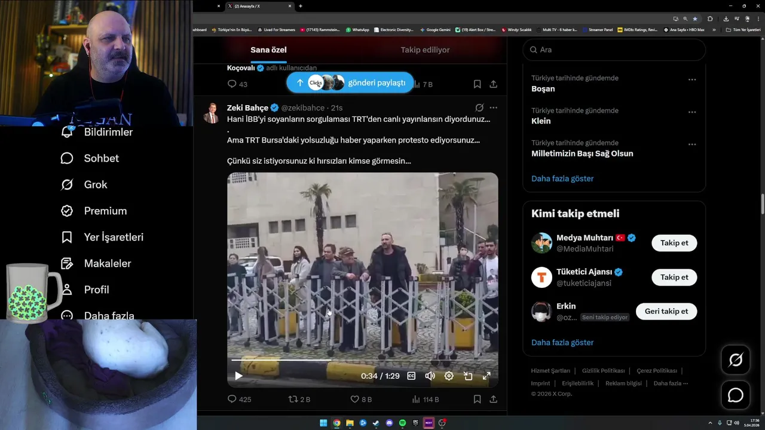Open options for the Klein trend
The height and width of the screenshot is (430, 765).
pyautogui.click(x=692, y=112)
